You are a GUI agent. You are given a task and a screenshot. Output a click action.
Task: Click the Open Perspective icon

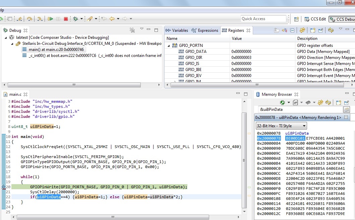pyautogui.click(x=296, y=19)
